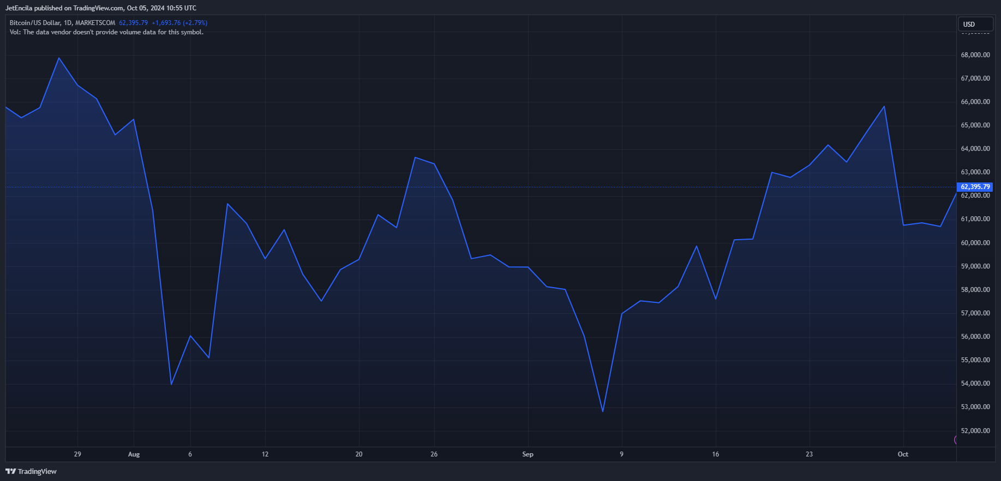This screenshot has height=481, width=1001.
Task: Click the purple circle marker near the price axis
Action: (x=956, y=440)
